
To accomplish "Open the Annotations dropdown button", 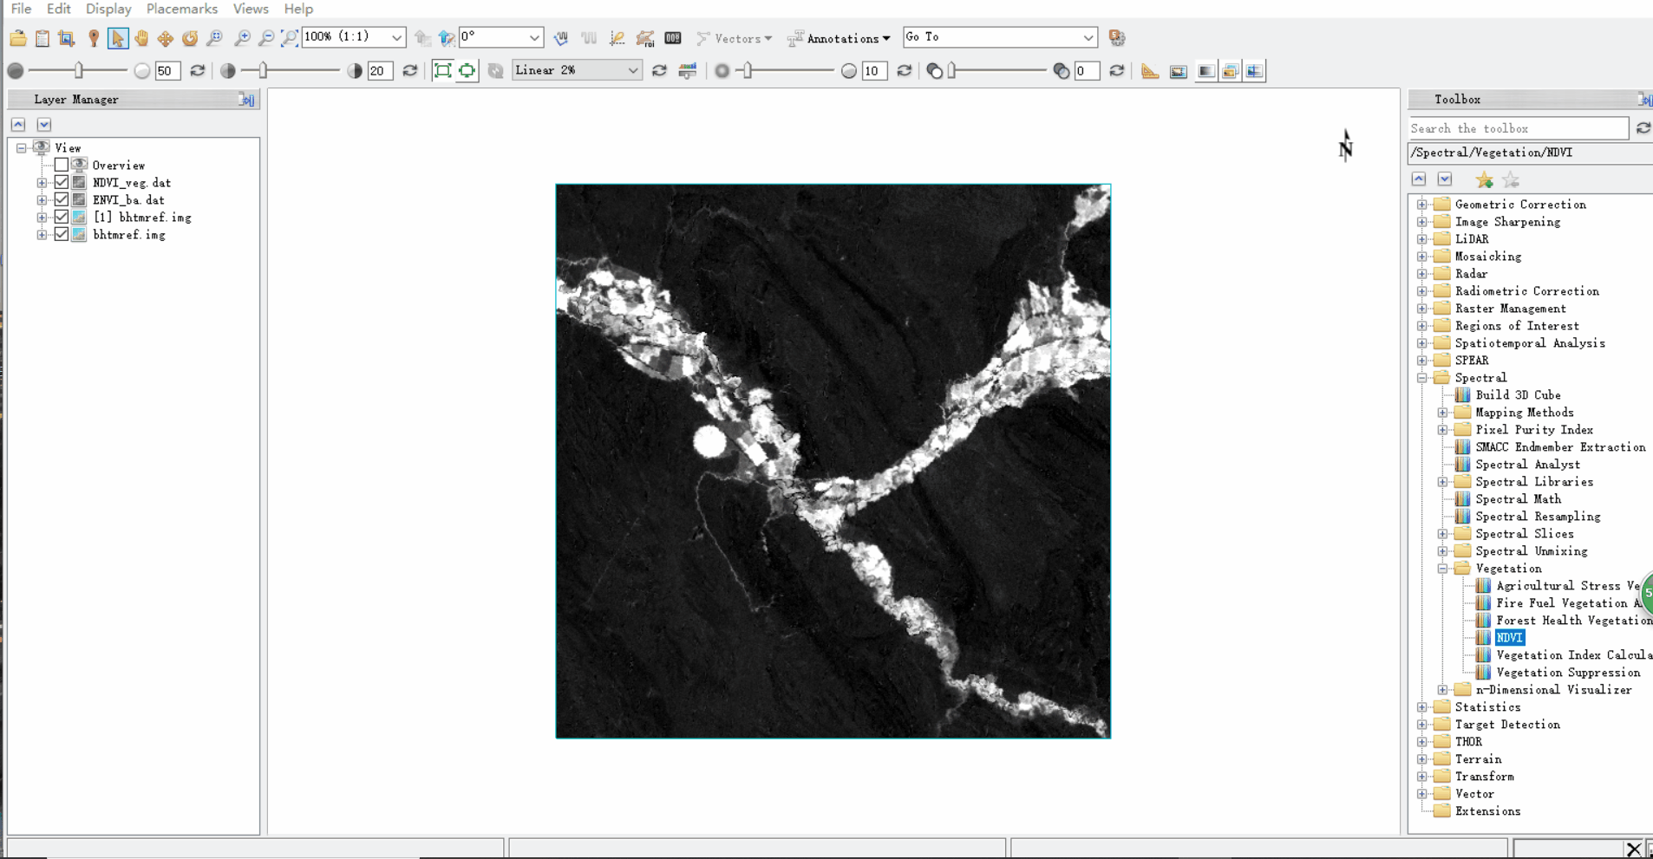I will point(839,38).
